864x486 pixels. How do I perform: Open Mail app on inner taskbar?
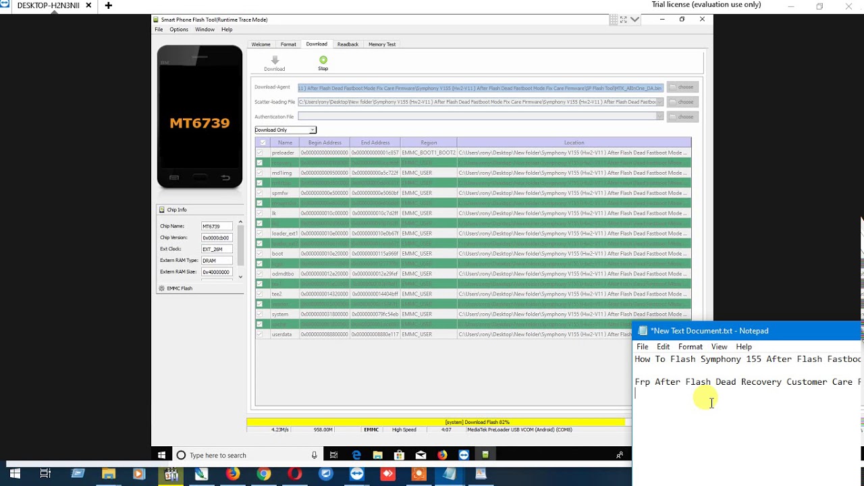point(421,455)
